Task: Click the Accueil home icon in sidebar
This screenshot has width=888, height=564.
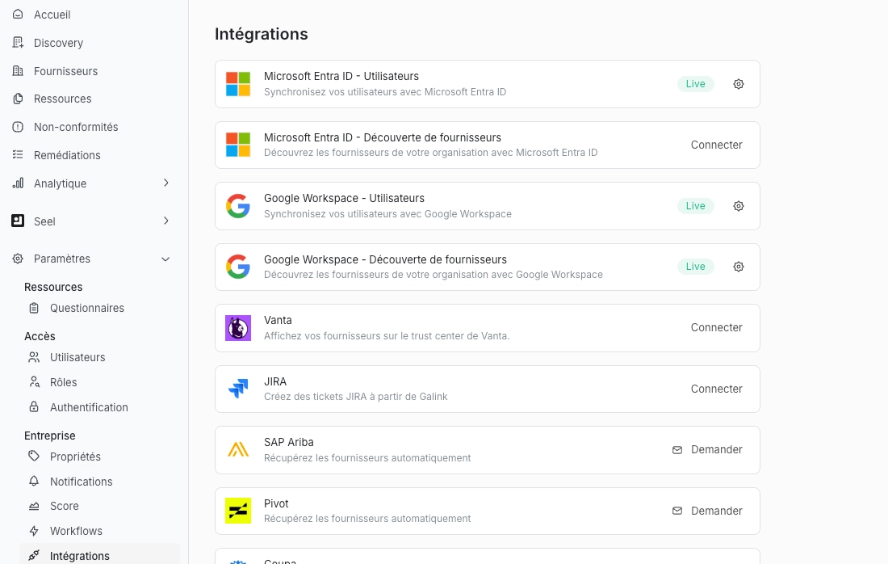Action: [x=18, y=15]
